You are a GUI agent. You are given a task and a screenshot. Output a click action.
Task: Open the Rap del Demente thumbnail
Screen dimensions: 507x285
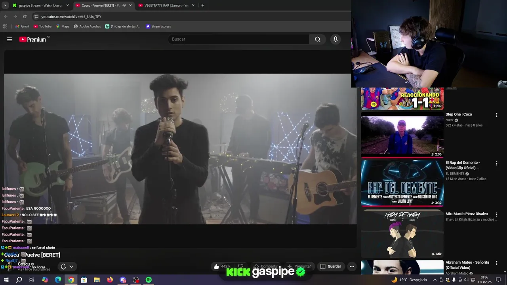coord(402,183)
